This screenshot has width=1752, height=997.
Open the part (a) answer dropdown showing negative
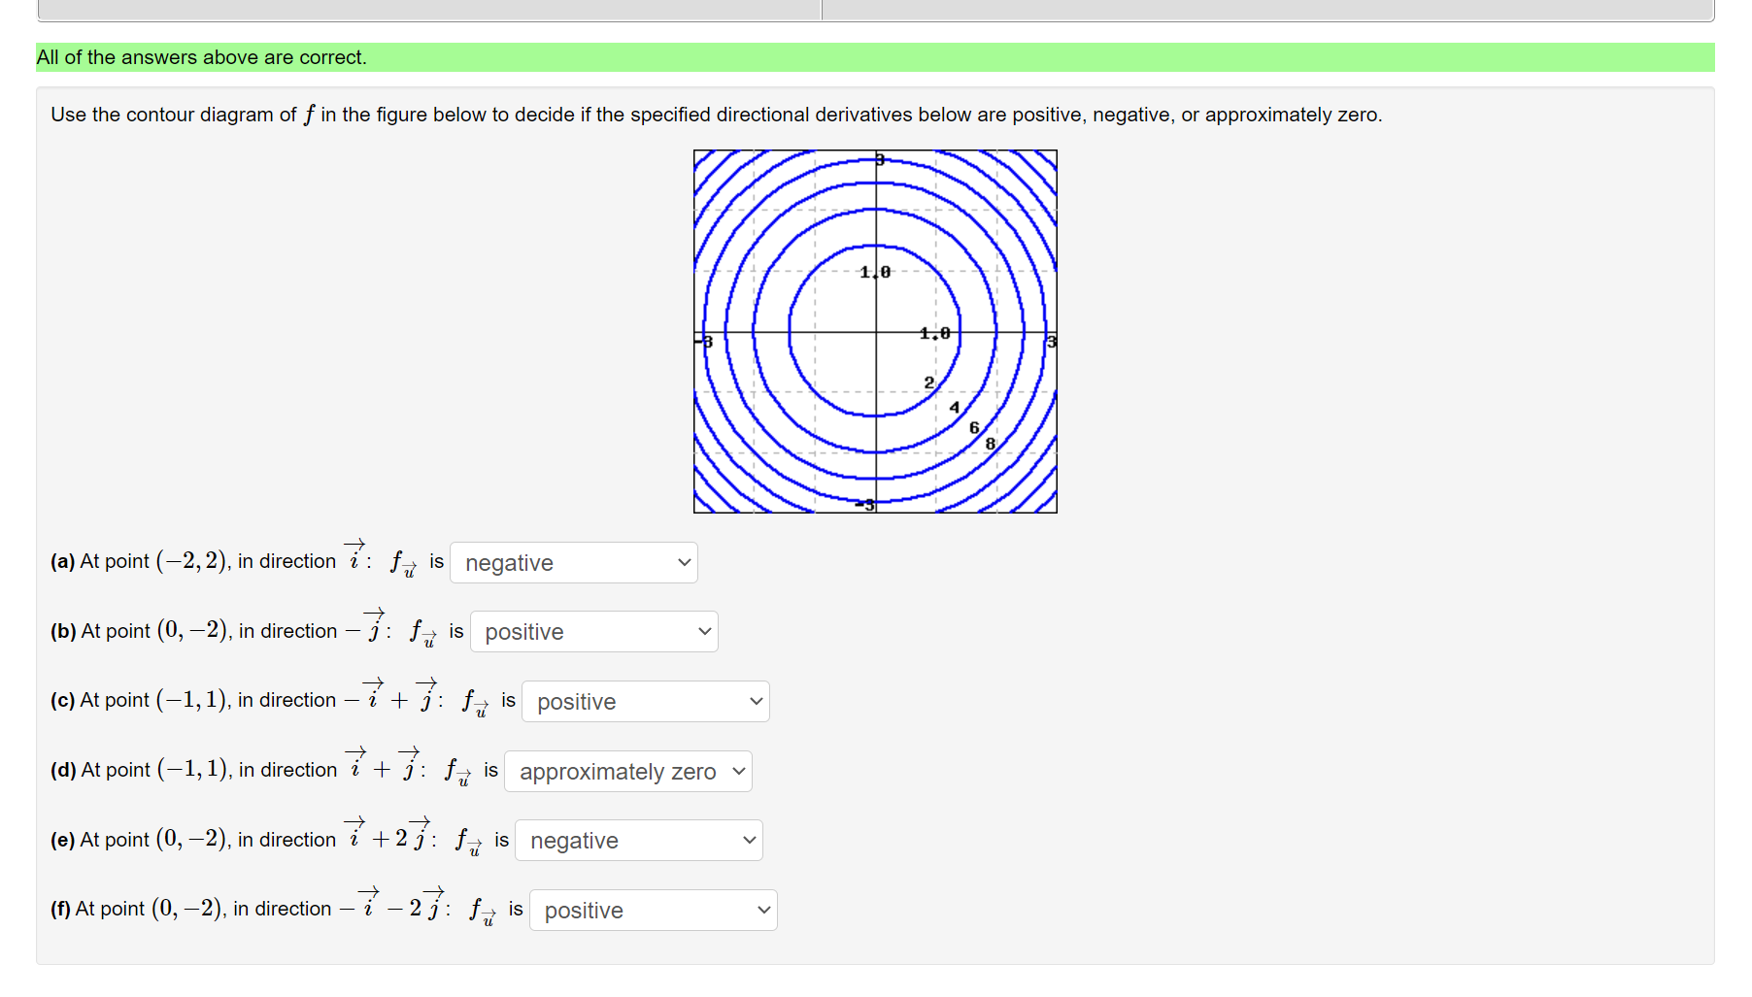(574, 563)
